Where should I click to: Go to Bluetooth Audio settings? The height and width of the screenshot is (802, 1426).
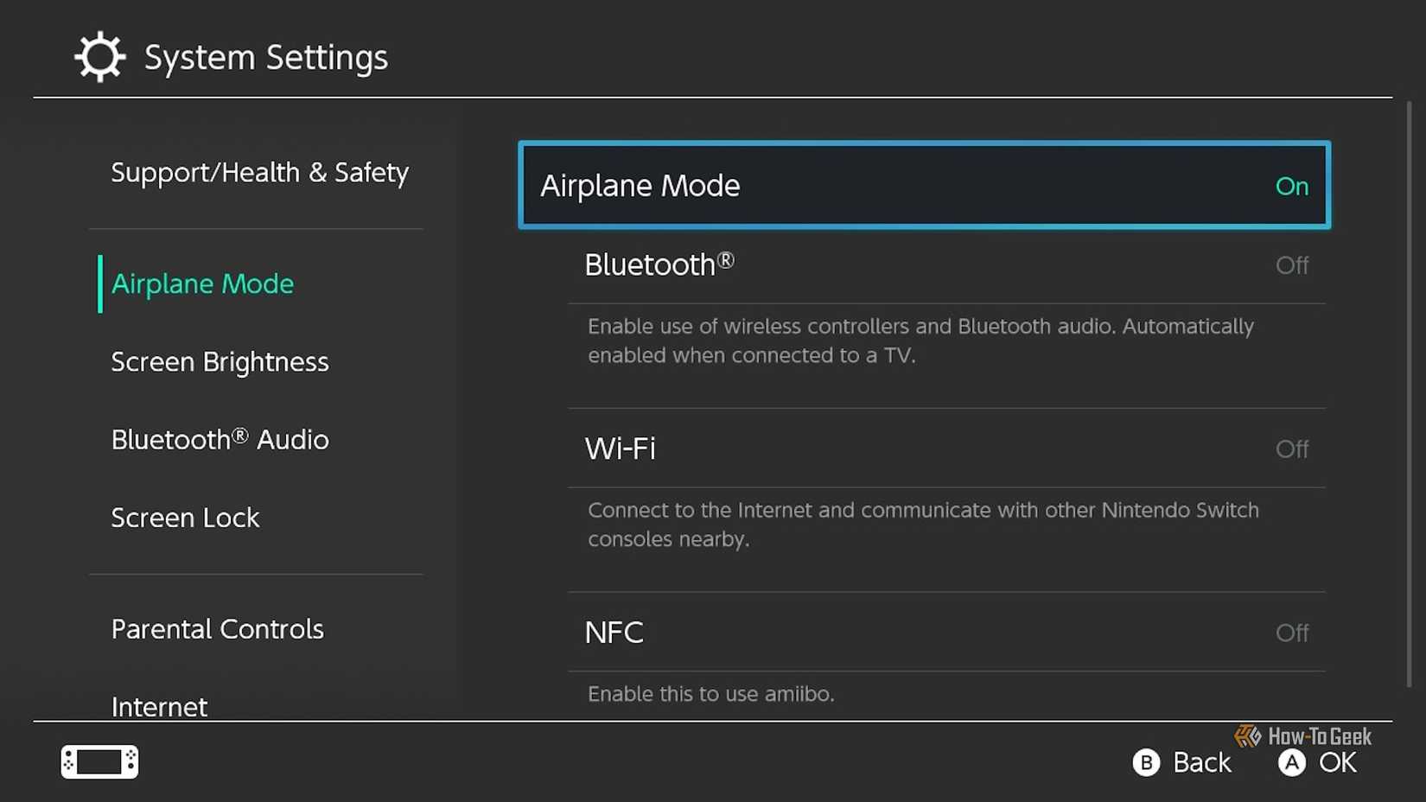tap(220, 440)
